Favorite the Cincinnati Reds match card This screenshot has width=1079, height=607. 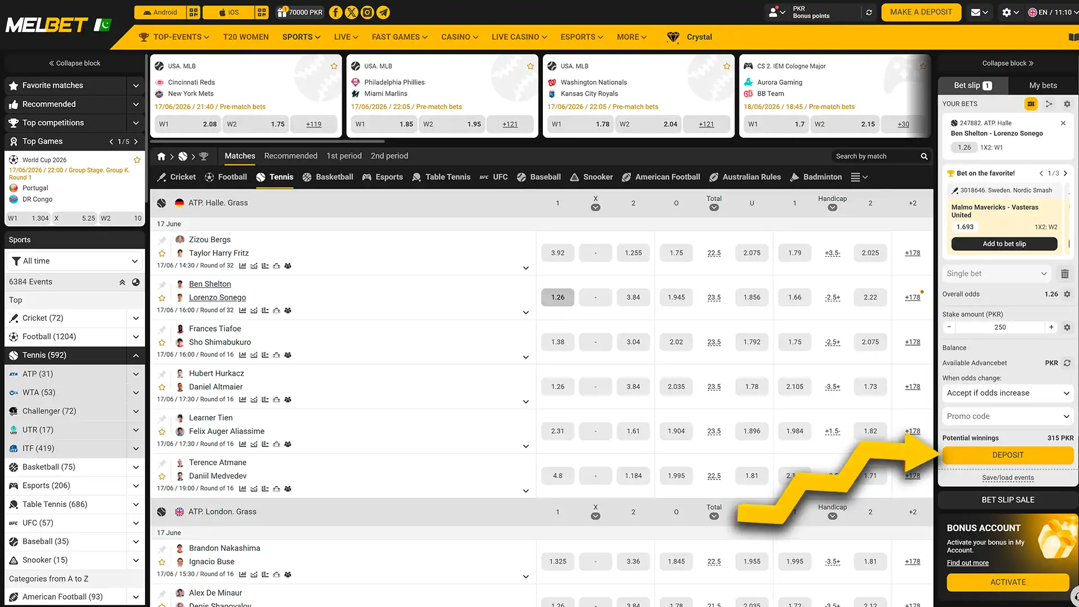coord(334,66)
